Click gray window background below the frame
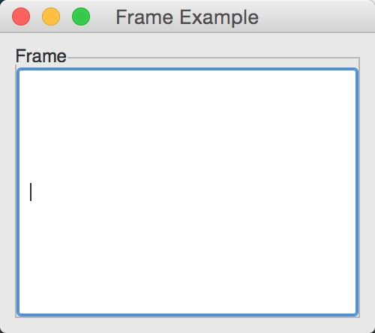Viewport: 375px width, 333px height. pyautogui.click(x=187, y=325)
